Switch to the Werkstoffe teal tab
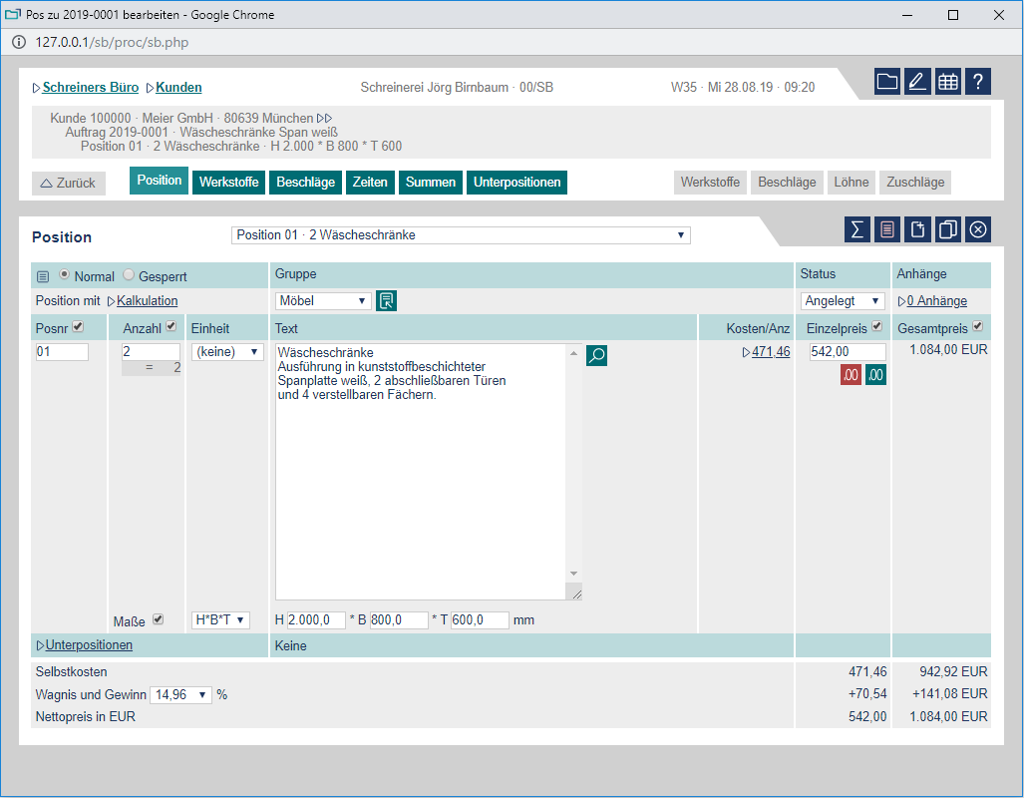The width and height of the screenshot is (1024, 798). point(228,183)
